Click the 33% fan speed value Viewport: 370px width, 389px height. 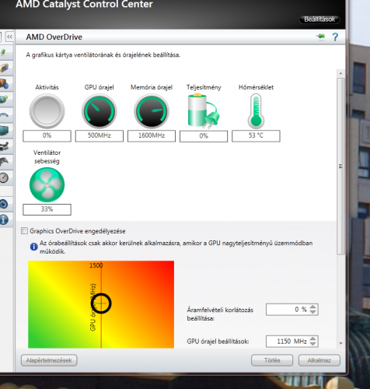(x=47, y=209)
